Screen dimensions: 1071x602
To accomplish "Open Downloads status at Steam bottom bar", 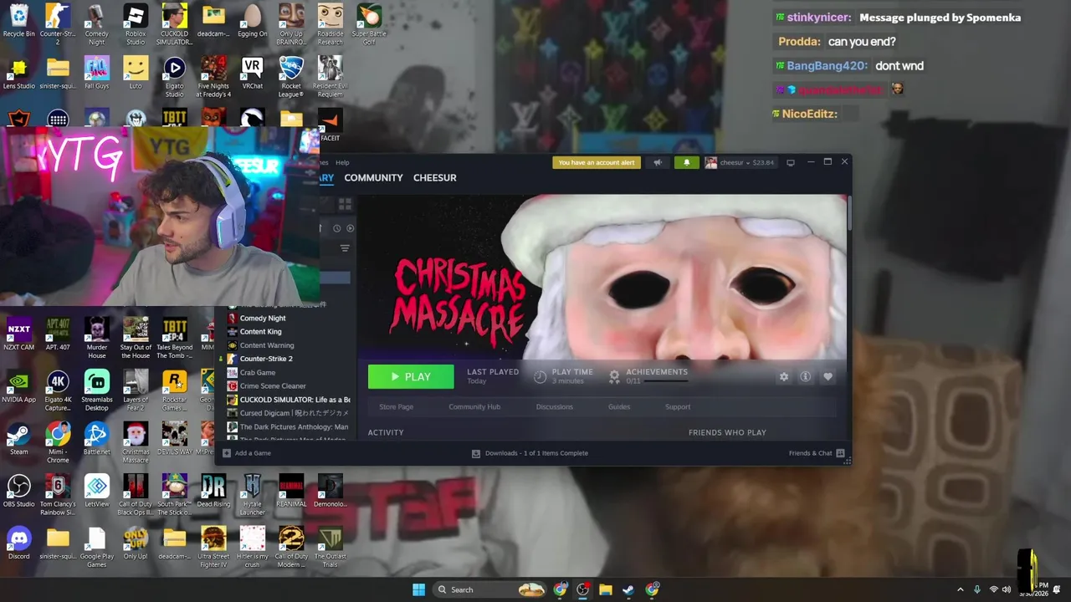I will pos(530,453).
